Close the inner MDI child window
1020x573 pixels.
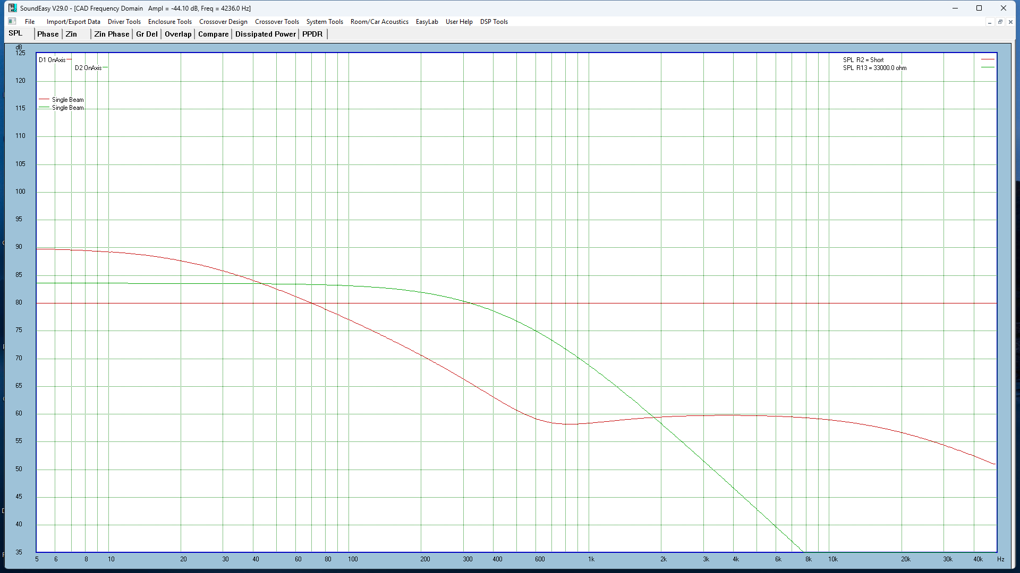[x=1010, y=22]
